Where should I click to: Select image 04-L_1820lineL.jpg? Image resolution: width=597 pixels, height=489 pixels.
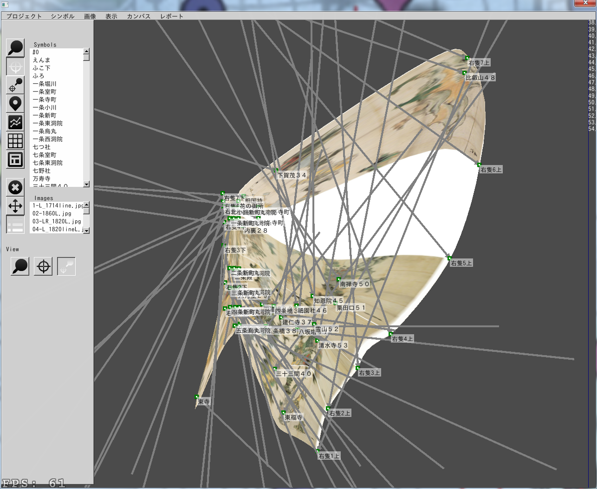(57, 229)
